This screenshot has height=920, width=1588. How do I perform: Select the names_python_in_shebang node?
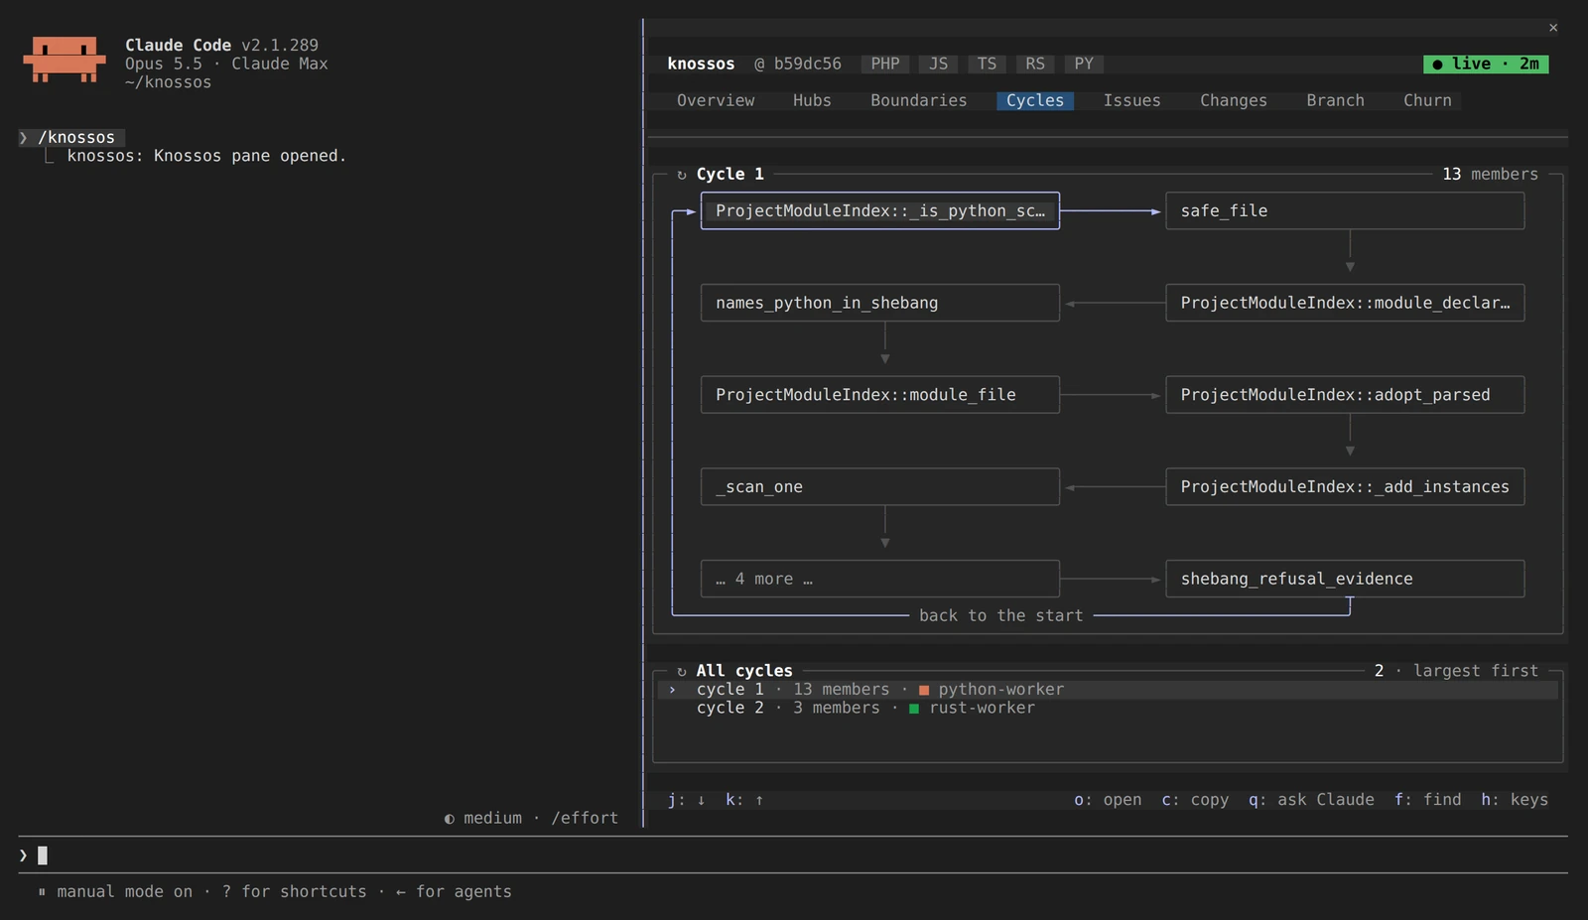click(x=880, y=303)
